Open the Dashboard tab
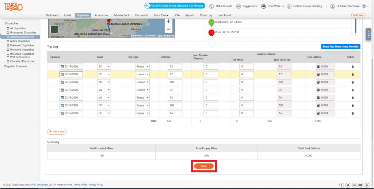The height and width of the screenshot is (189, 374). [52, 15]
